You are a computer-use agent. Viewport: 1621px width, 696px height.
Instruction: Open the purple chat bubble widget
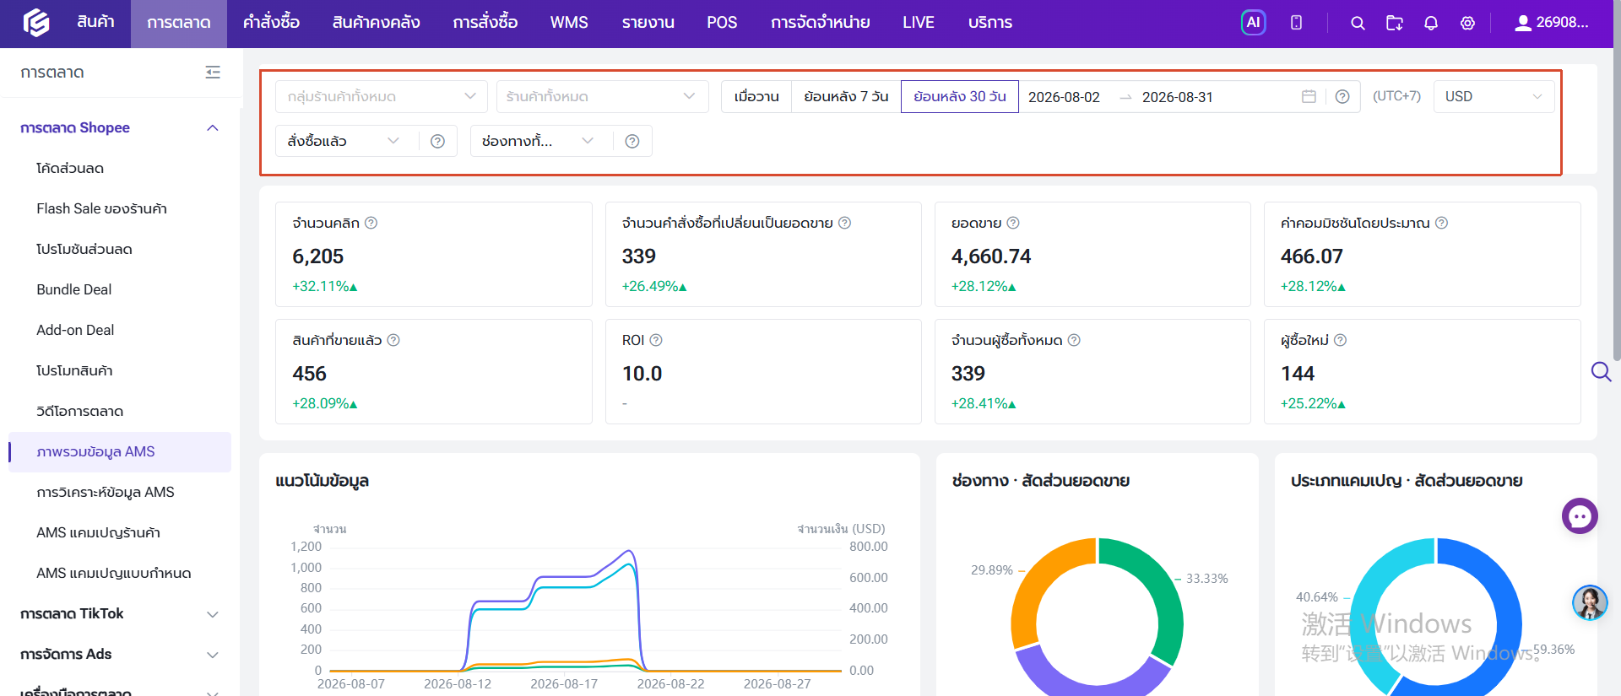coord(1580,516)
